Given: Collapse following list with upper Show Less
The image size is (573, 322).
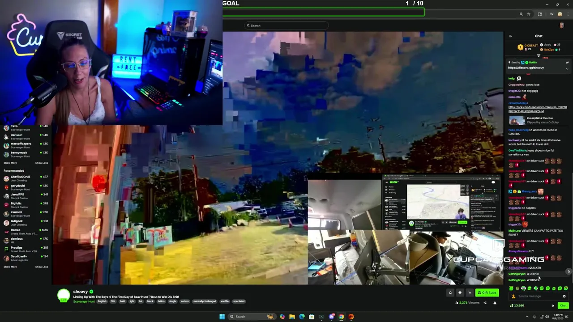Looking at the screenshot, I should coord(41,163).
